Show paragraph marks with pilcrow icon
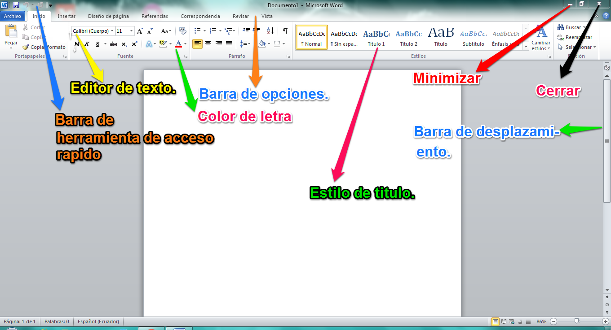This screenshot has width=611, height=330. (285, 30)
